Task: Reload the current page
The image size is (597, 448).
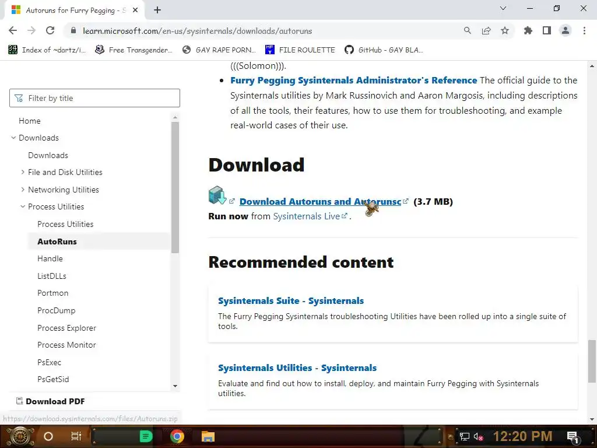Action: click(50, 30)
